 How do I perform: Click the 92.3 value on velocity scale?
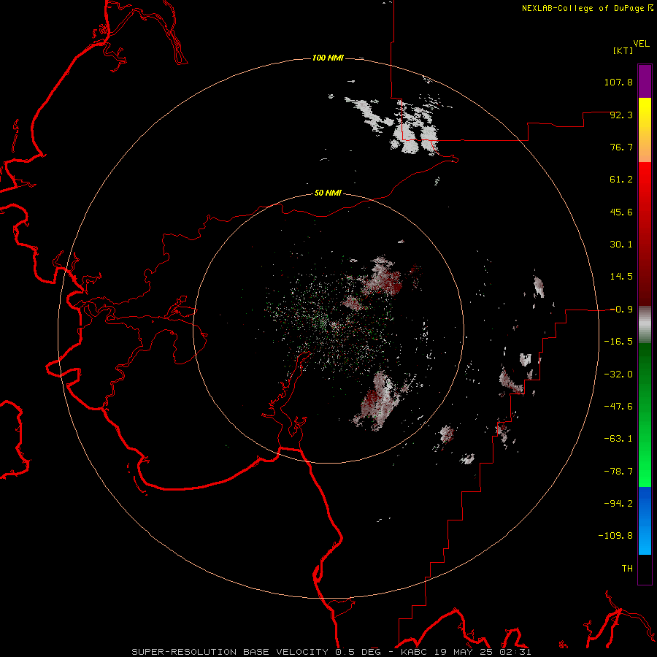click(621, 115)
